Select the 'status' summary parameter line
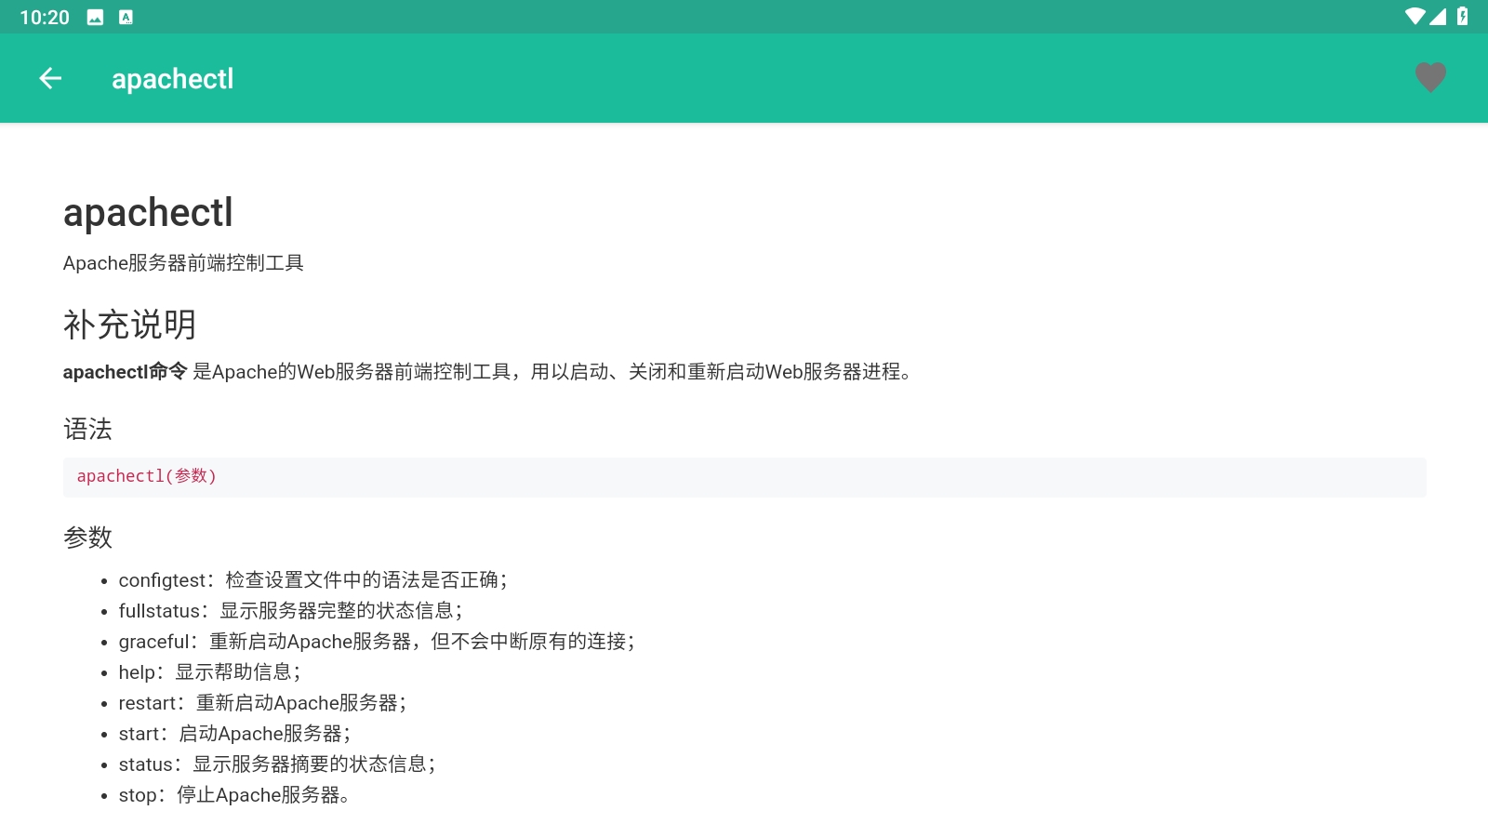The width and height of the screenshot is (1488, 837). (277, 764)
